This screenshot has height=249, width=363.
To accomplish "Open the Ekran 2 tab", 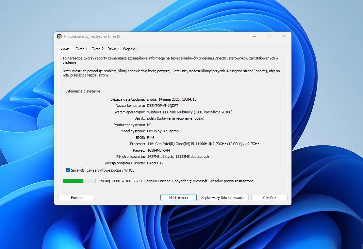I will click(x=97, y=49).
